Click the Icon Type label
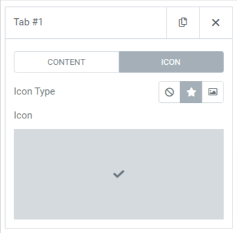 click(x=34, y=91)
